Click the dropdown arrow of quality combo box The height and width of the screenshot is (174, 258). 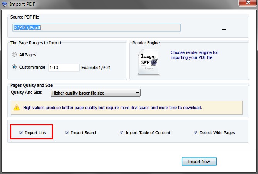[137, 93]
